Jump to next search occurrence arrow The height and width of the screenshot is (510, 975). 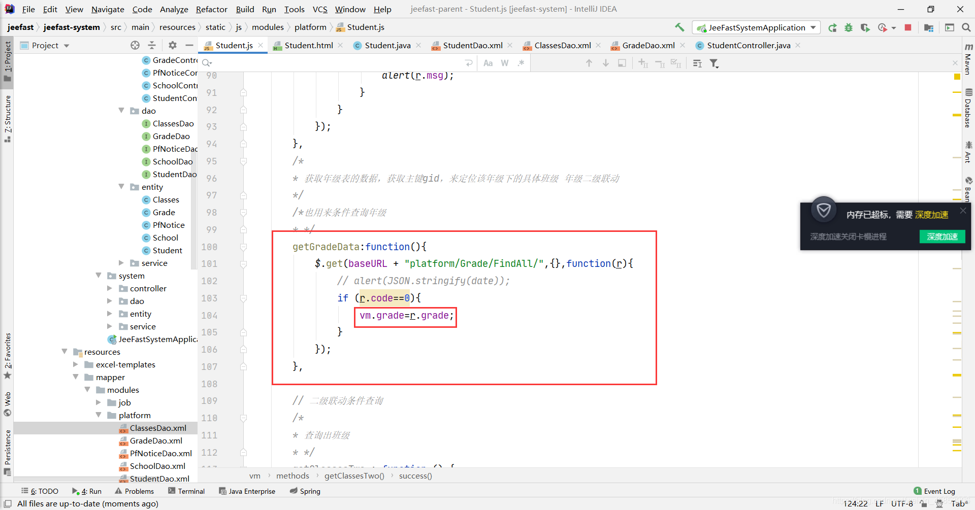[606, 63]
